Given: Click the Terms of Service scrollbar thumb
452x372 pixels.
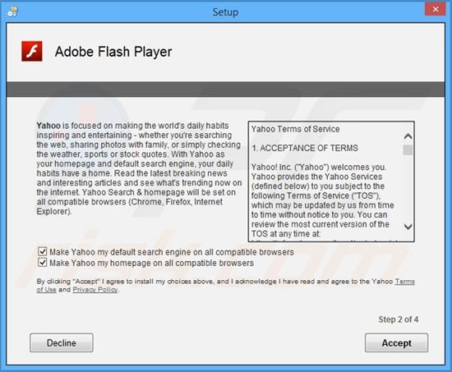Looking at the screenshot, I should pos(408,149).
